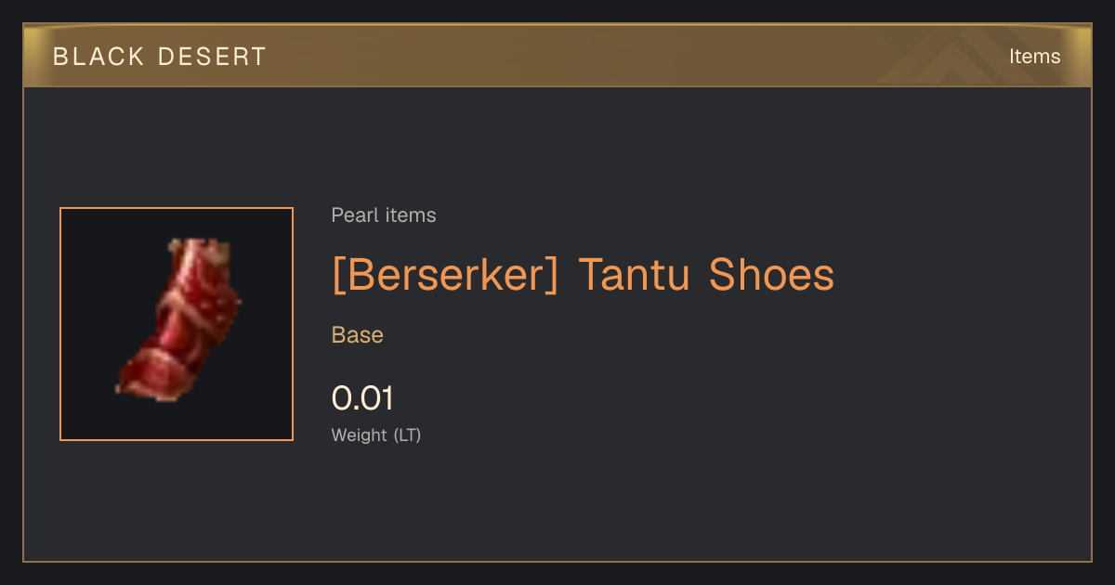Click the BLACK DESERT logo text
Viewport: 1115px width, 585px height.
click(160, 57)
